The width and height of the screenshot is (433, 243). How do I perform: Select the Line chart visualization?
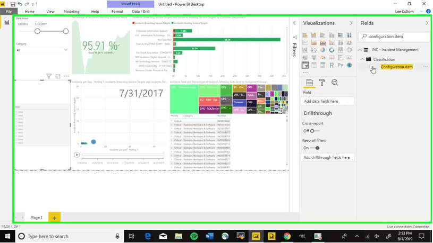[x=305, y=42]
